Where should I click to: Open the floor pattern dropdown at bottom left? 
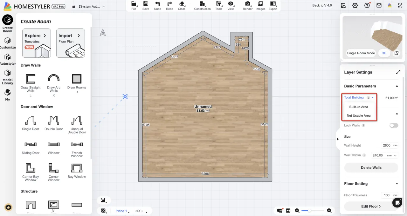pos(104,211)
